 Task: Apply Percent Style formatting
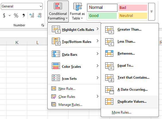click(x=16, y=15)
